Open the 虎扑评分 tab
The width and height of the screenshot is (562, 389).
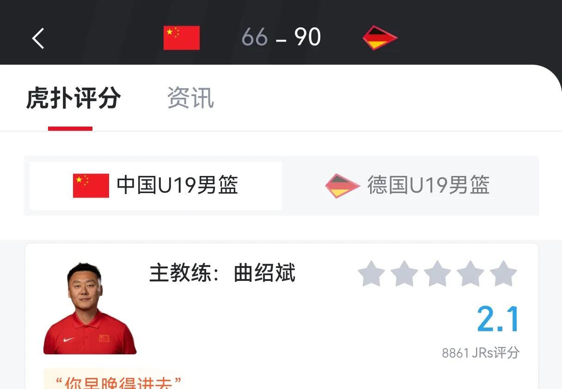pos(73,98)
